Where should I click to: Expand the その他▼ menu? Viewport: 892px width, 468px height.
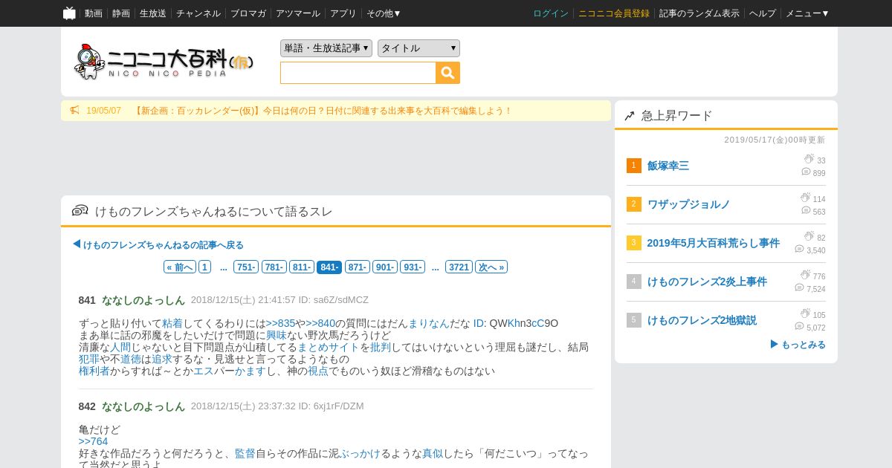tap(384, 13)
